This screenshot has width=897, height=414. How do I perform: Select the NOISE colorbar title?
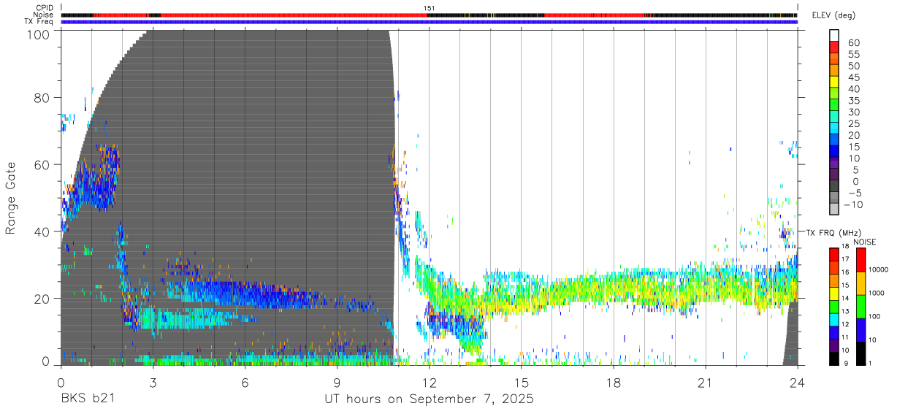(x=864, y=242)
